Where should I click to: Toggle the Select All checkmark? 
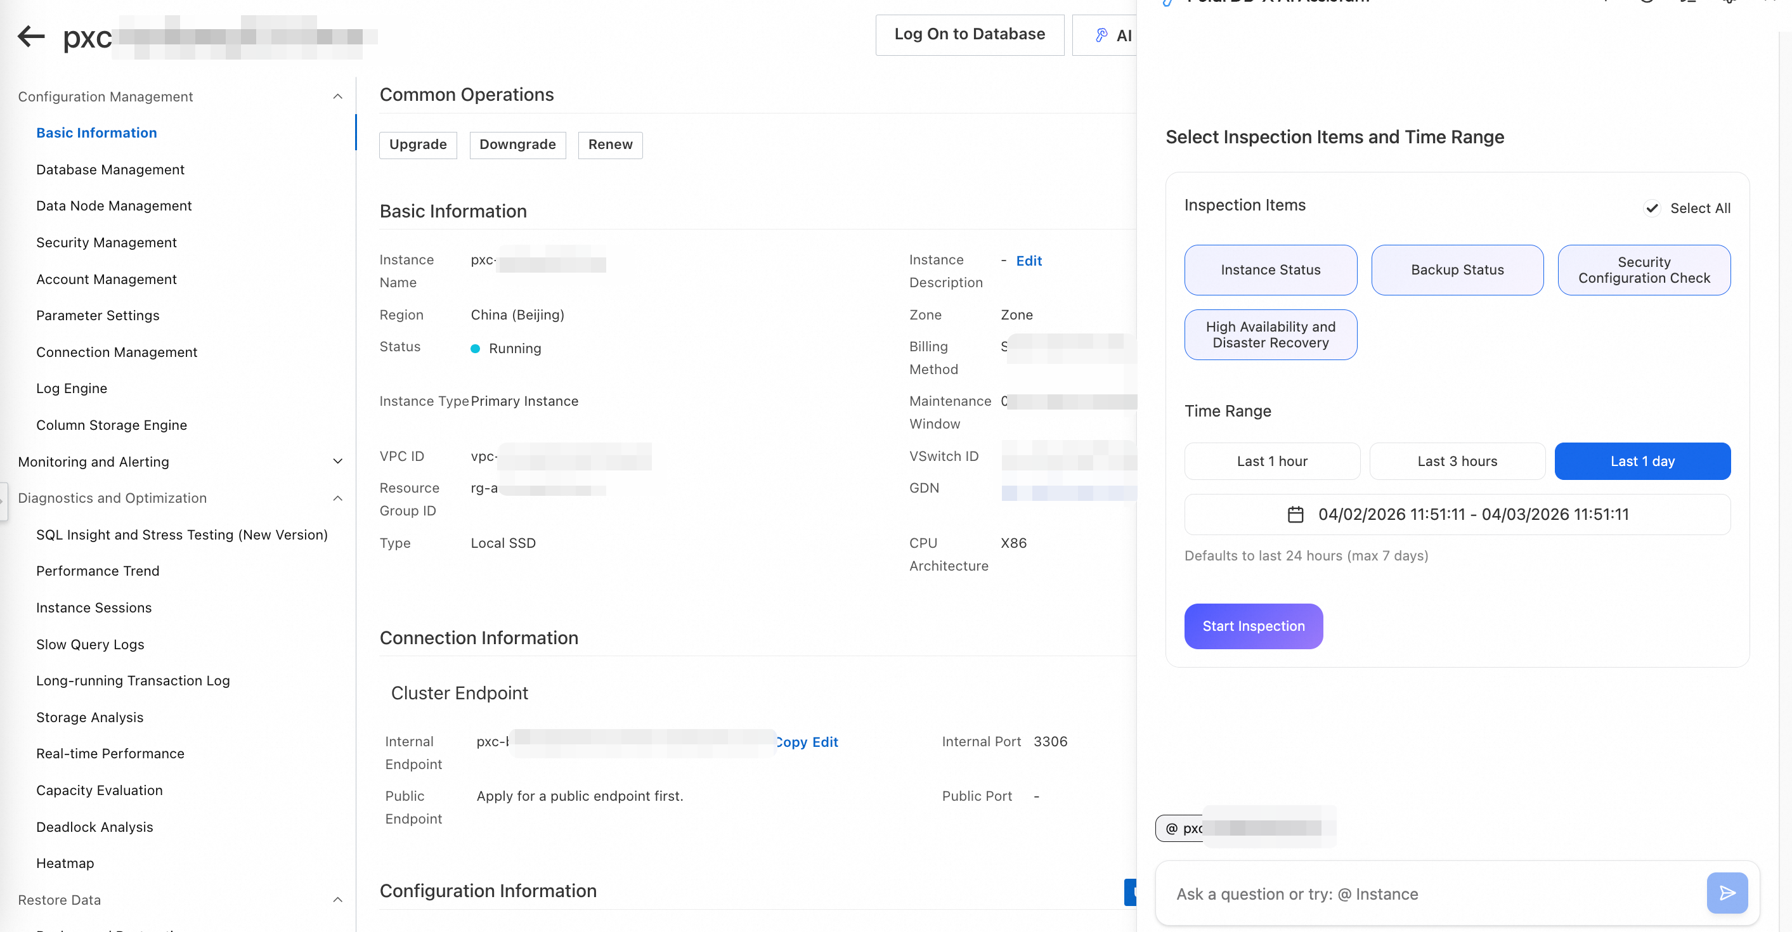click(x=1651, y=208)
